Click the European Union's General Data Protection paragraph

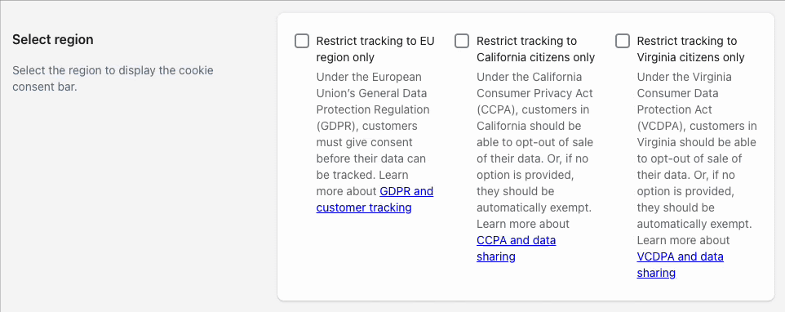point(375,142)
